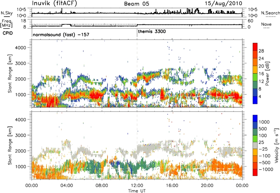The height and width of the screenshot is (193, 280).
Task: Click the "Freq. [MHz]" axis label
Action: (7, 23)
